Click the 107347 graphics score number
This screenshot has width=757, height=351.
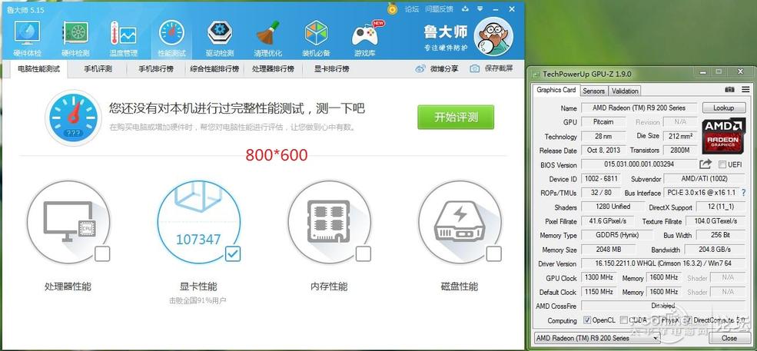[x=198, y=240]
